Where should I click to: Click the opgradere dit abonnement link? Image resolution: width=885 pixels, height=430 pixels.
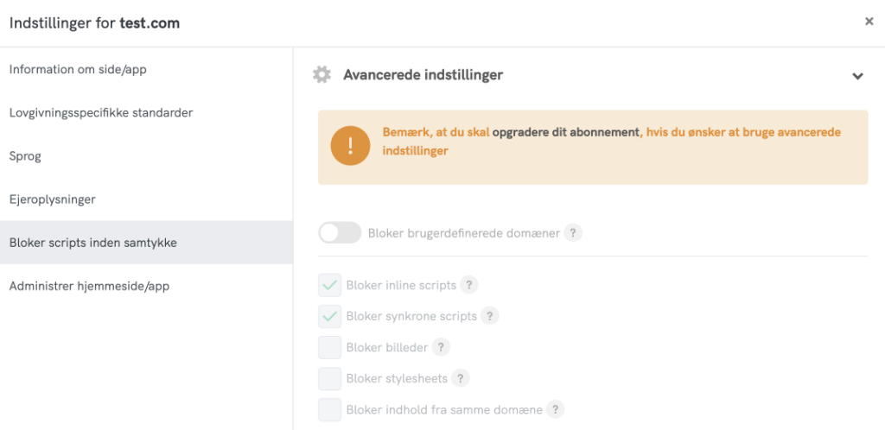566,133
